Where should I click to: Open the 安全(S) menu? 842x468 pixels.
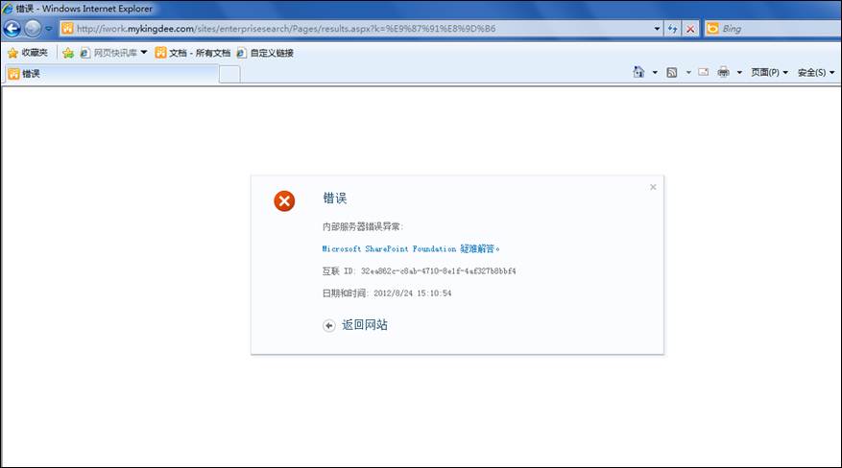(x=816, y=72)
